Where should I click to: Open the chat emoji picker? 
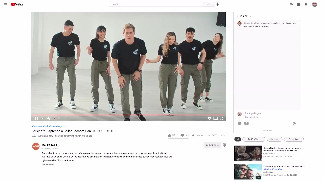(239, 123)
